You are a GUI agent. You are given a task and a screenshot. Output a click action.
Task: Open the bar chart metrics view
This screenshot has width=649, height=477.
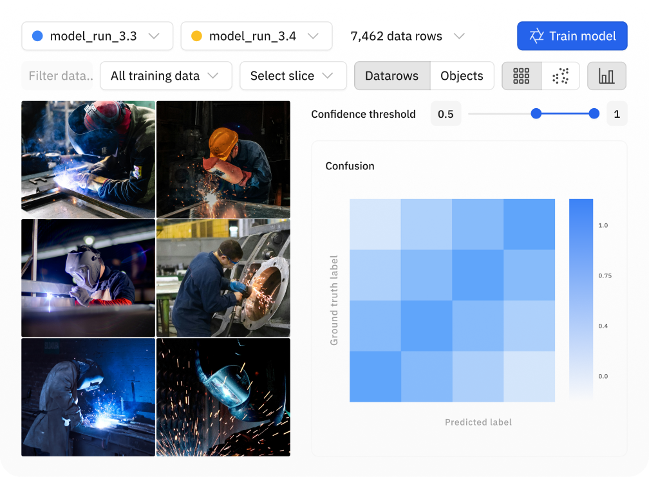click(x=607, y=76)
